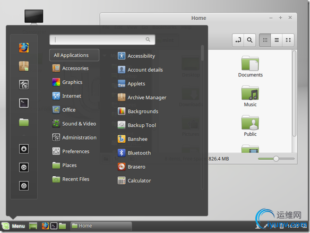Open System Settings icon in favorites sidebar
The width and height of the screenshot is (310, 233).
(x=24, y=84)
